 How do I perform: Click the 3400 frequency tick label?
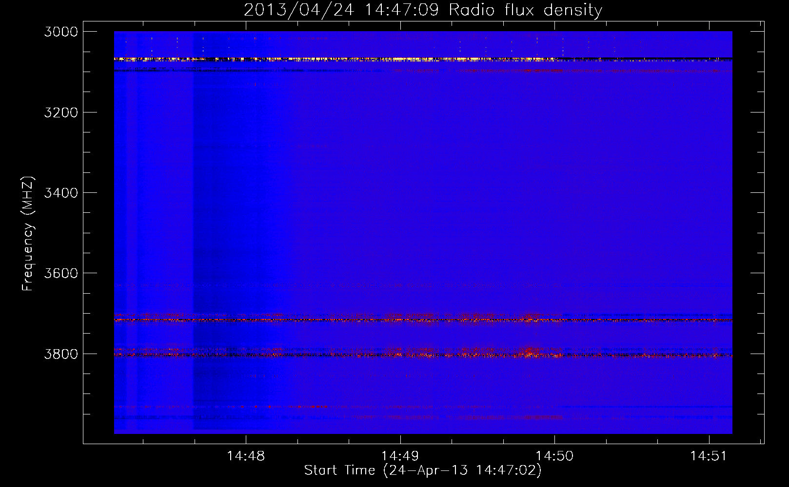coord(61,193)
